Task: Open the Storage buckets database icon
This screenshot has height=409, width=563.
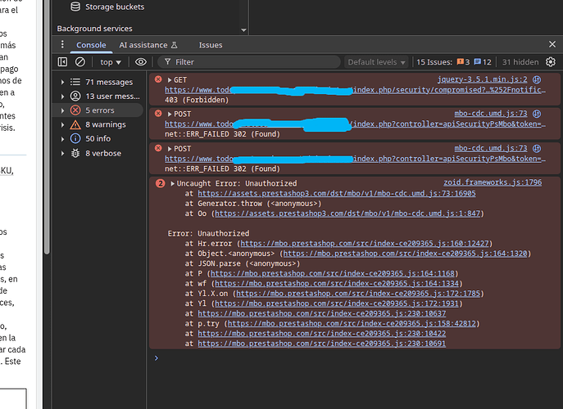Action: coord(75,7)
